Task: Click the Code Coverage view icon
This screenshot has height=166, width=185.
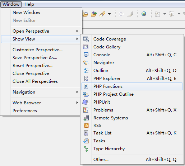Action: 86,39
